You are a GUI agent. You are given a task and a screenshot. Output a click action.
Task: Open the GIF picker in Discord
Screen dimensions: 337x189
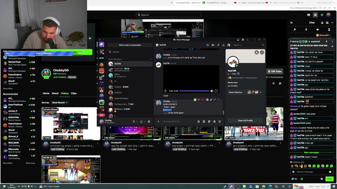tap(204, 122)
